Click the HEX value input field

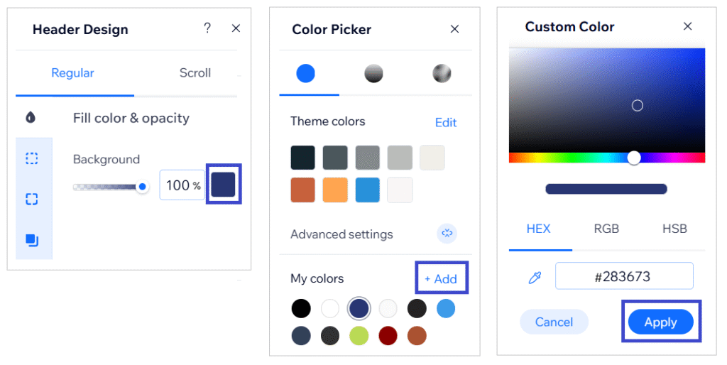(623, 276)
